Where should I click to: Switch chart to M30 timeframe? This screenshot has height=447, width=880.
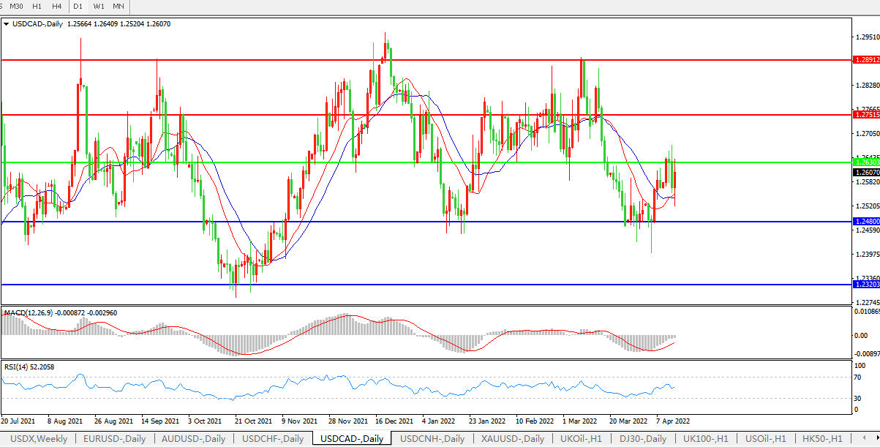[x=18, y=7]
